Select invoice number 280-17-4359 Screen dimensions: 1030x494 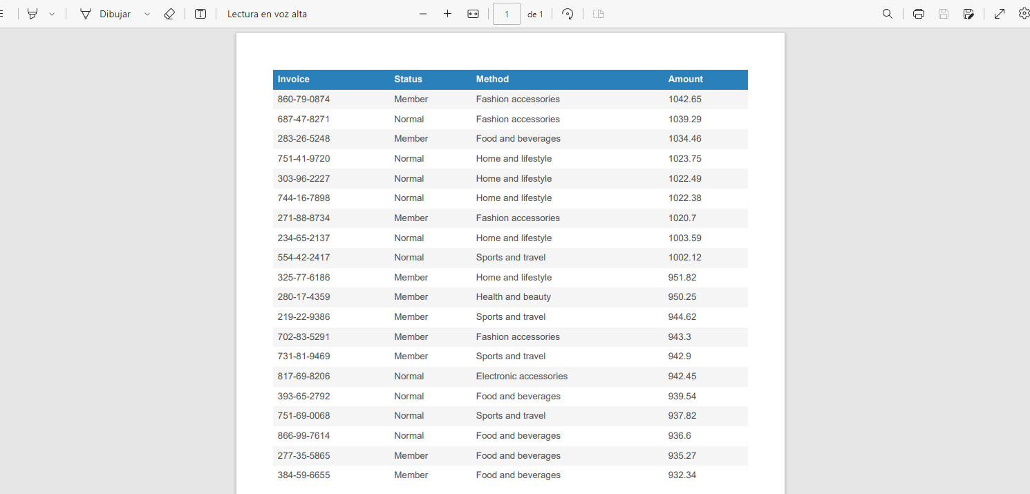(x=303, y=297)
